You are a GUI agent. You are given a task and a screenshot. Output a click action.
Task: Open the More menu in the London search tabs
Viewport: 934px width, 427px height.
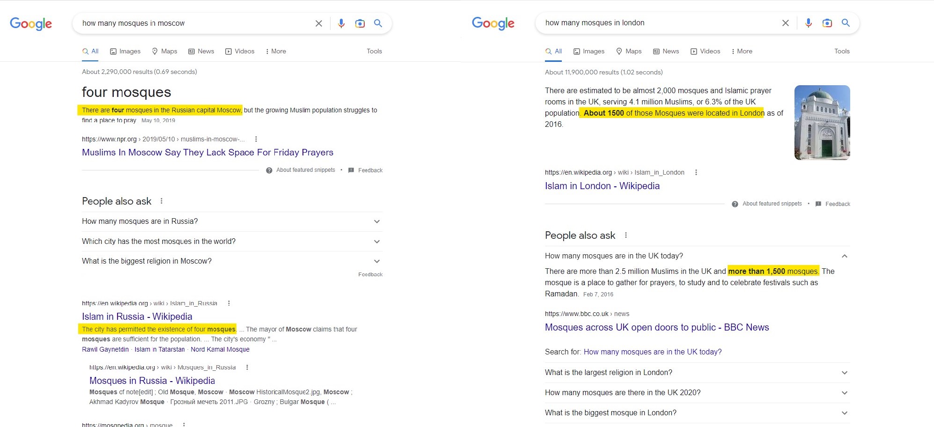point(742,52)
